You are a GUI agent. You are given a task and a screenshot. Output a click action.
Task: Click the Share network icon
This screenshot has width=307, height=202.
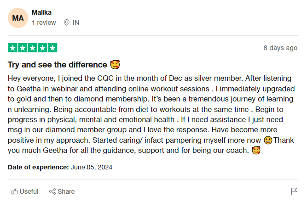pyautogui.click(x=52, y=191)
